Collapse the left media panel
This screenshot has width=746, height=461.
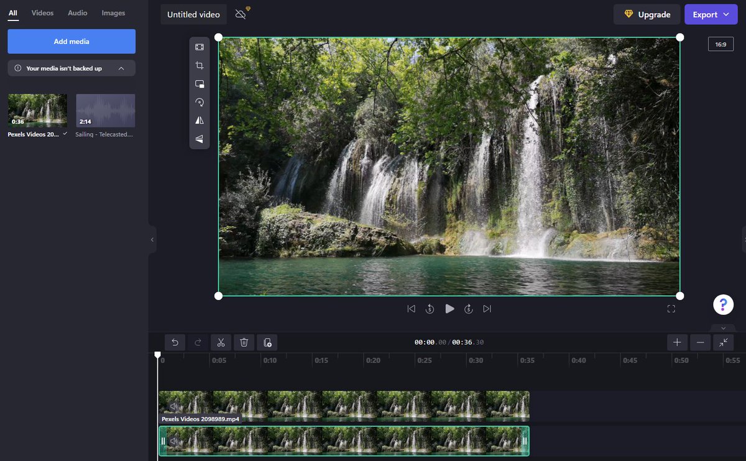tap(152, 240)
